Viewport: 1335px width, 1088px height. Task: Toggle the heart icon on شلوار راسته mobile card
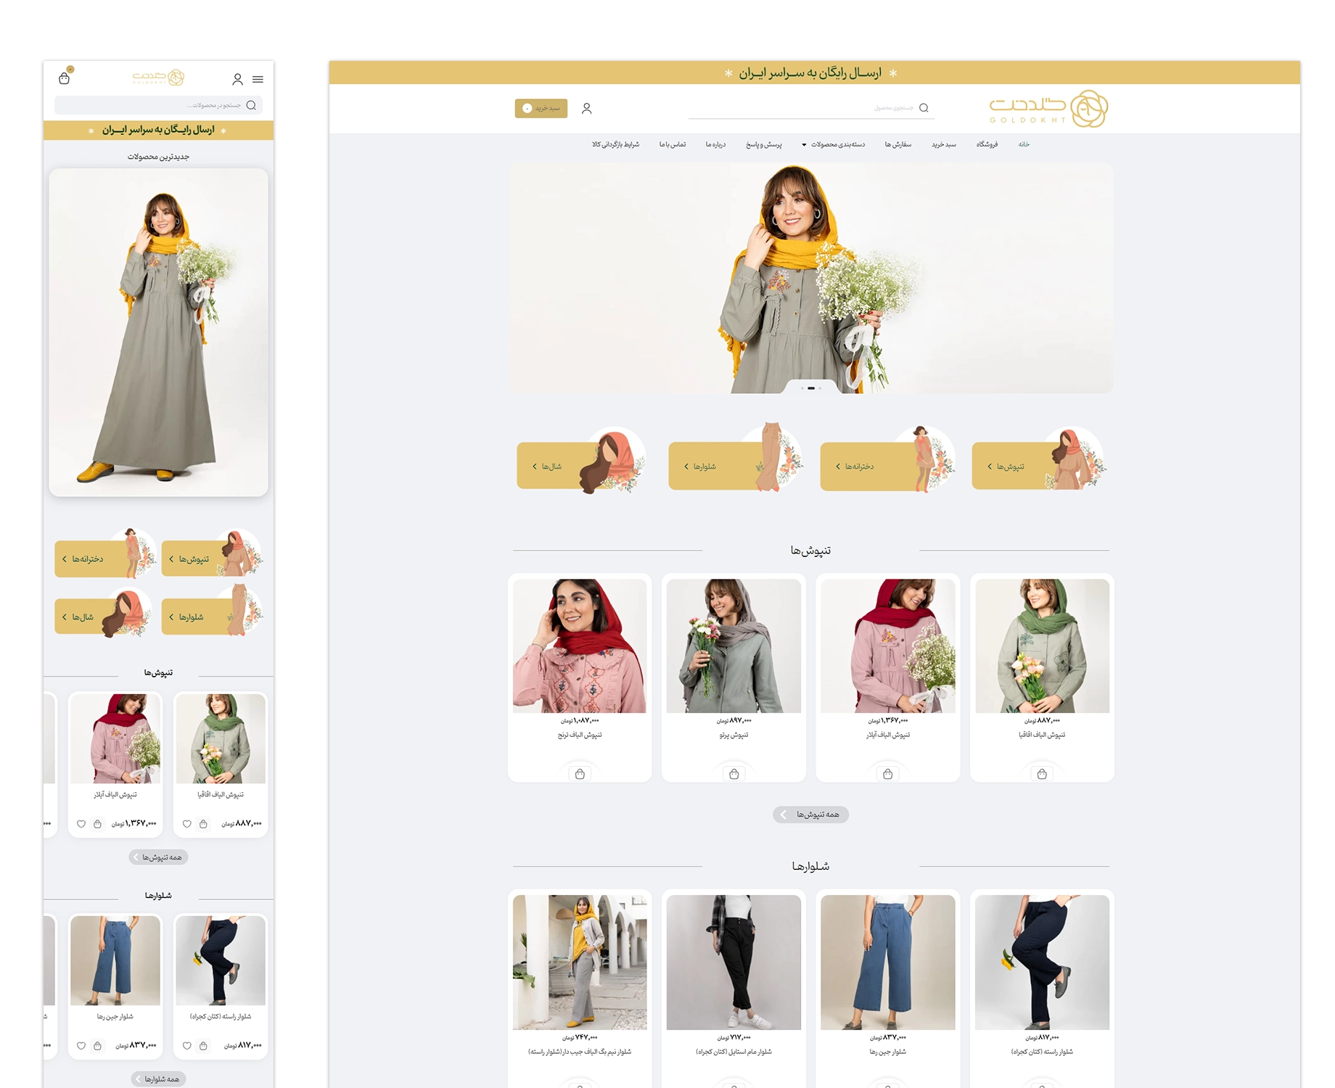click(x=186, y=1046)
